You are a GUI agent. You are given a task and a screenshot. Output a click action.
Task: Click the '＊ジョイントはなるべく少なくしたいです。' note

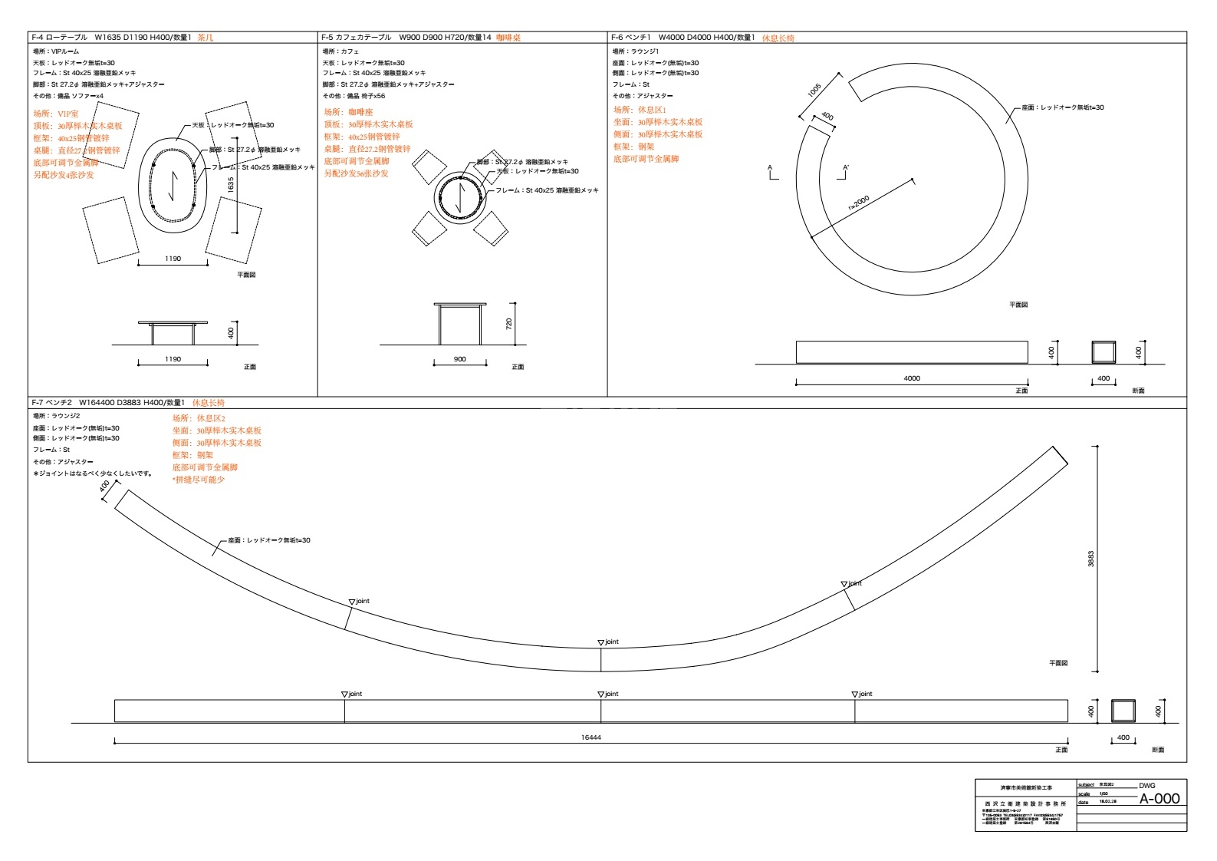(x=93, y=473)
